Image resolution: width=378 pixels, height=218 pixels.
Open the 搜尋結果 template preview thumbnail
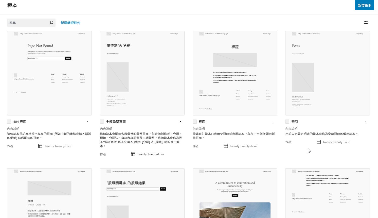(x=142, y=193)
